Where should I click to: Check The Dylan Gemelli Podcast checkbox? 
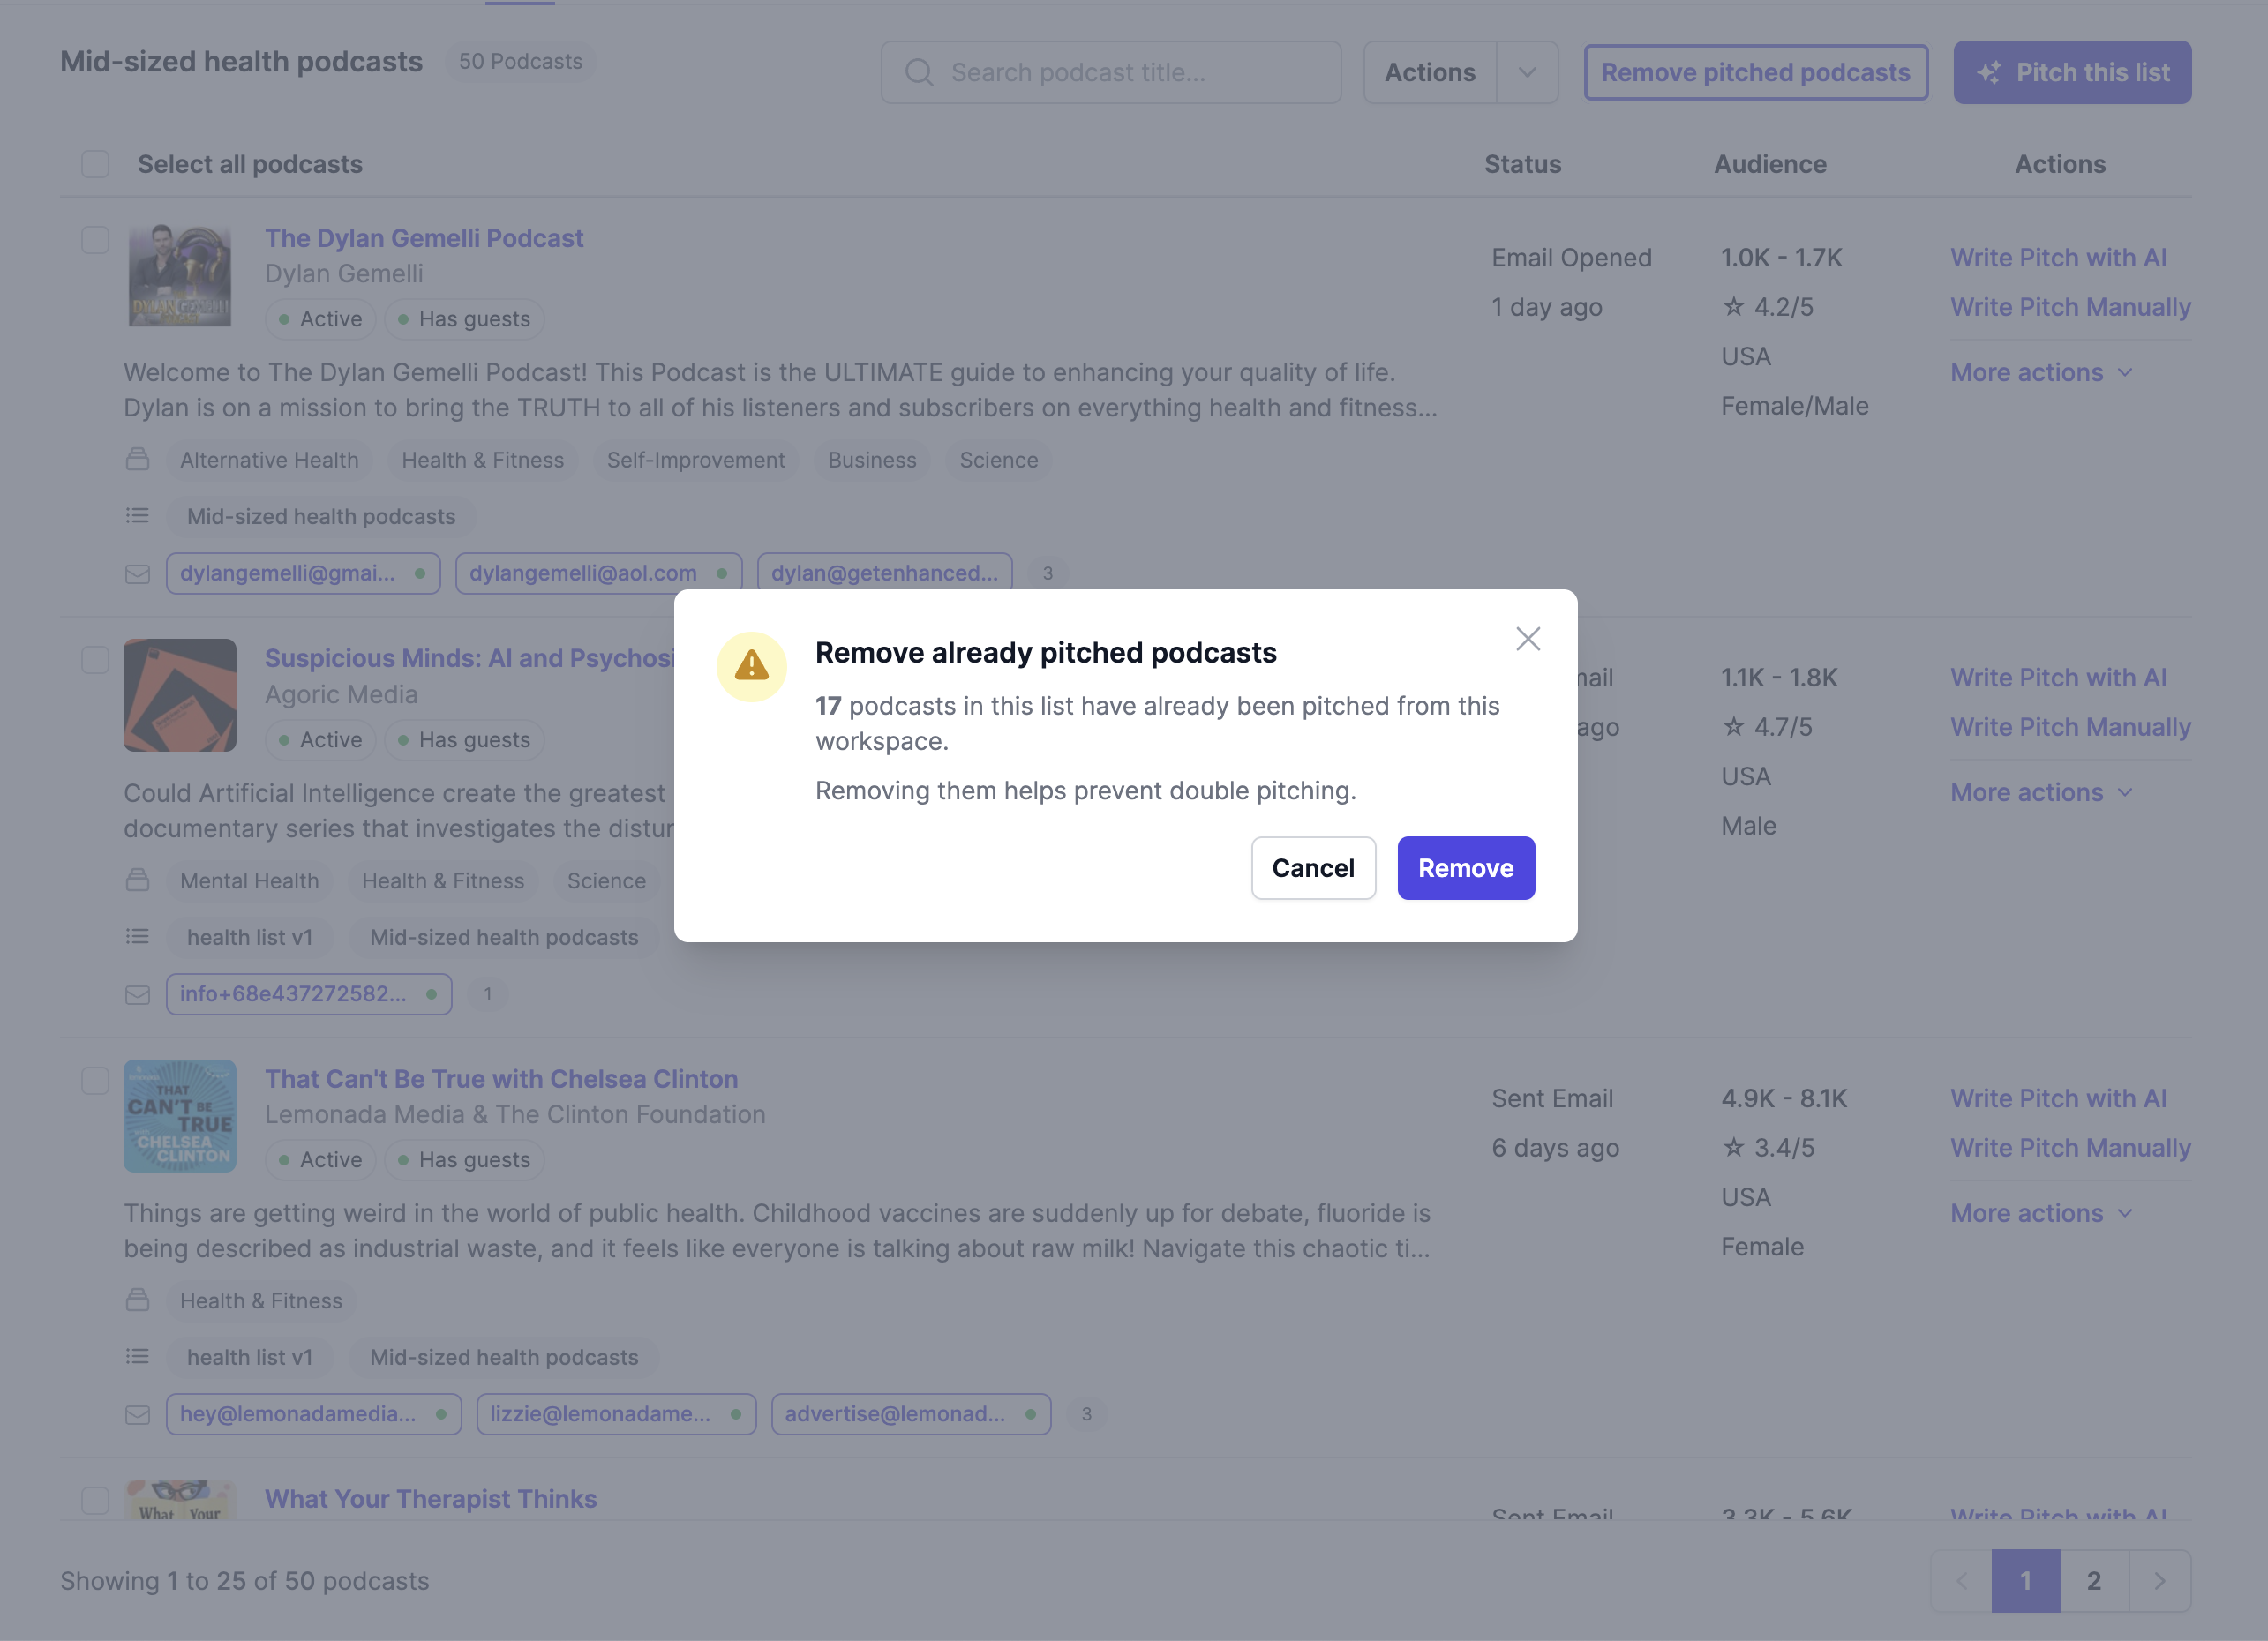pos(95,240)
